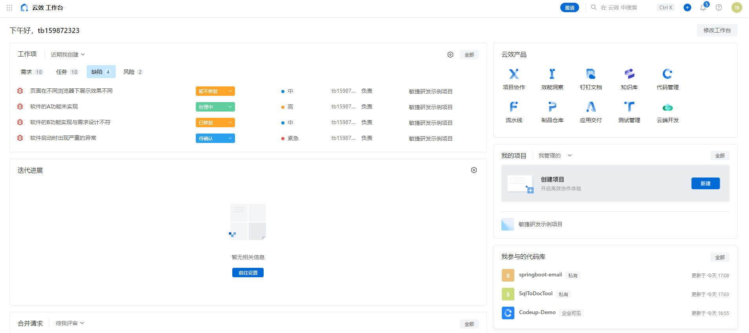Open 敏捷研发示例项目 in 我的项目 list
Screen dimensions: 749x333
[540, 224]
